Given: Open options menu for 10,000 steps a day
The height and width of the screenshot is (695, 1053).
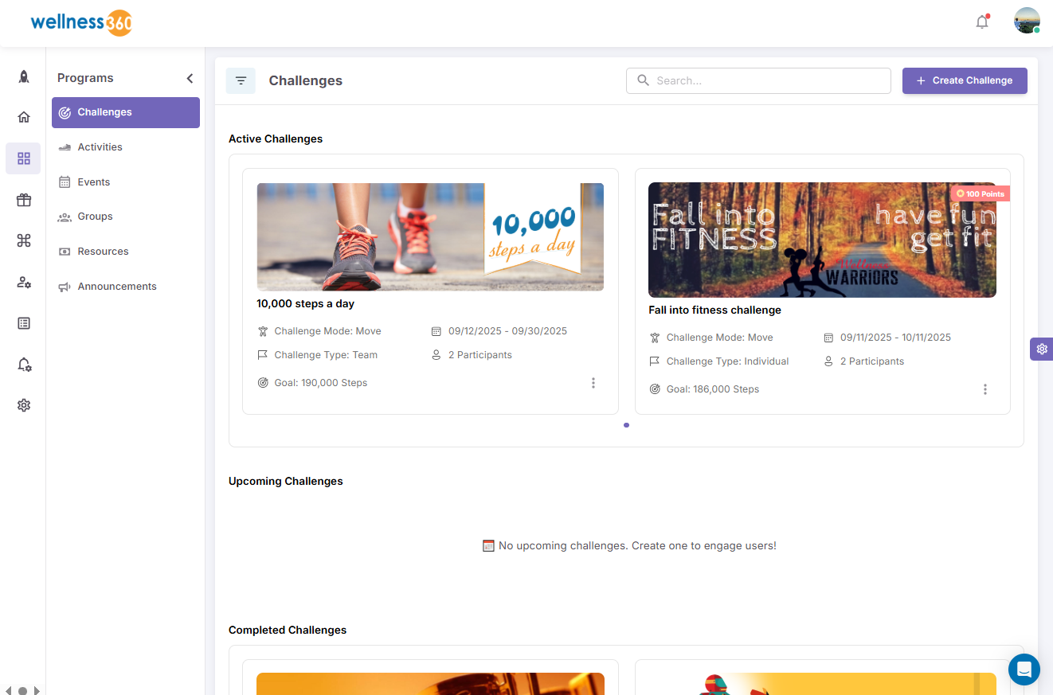Looking at the screenshot, I should coord(593,383).
